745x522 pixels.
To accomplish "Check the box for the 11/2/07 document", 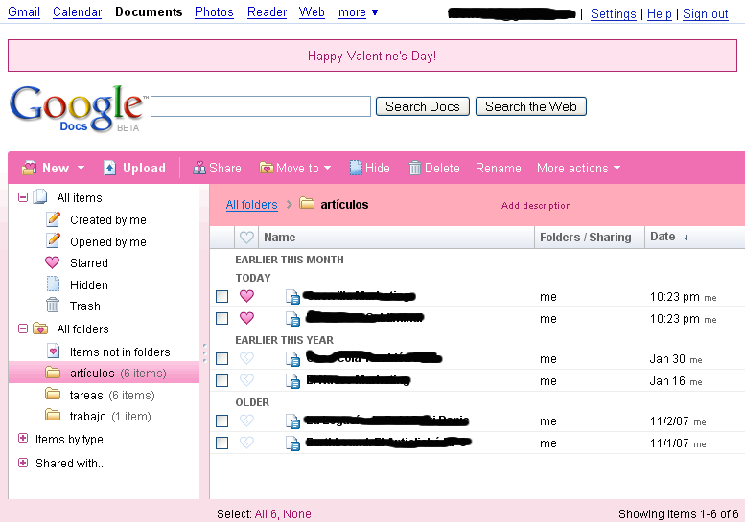I will 221,420.
